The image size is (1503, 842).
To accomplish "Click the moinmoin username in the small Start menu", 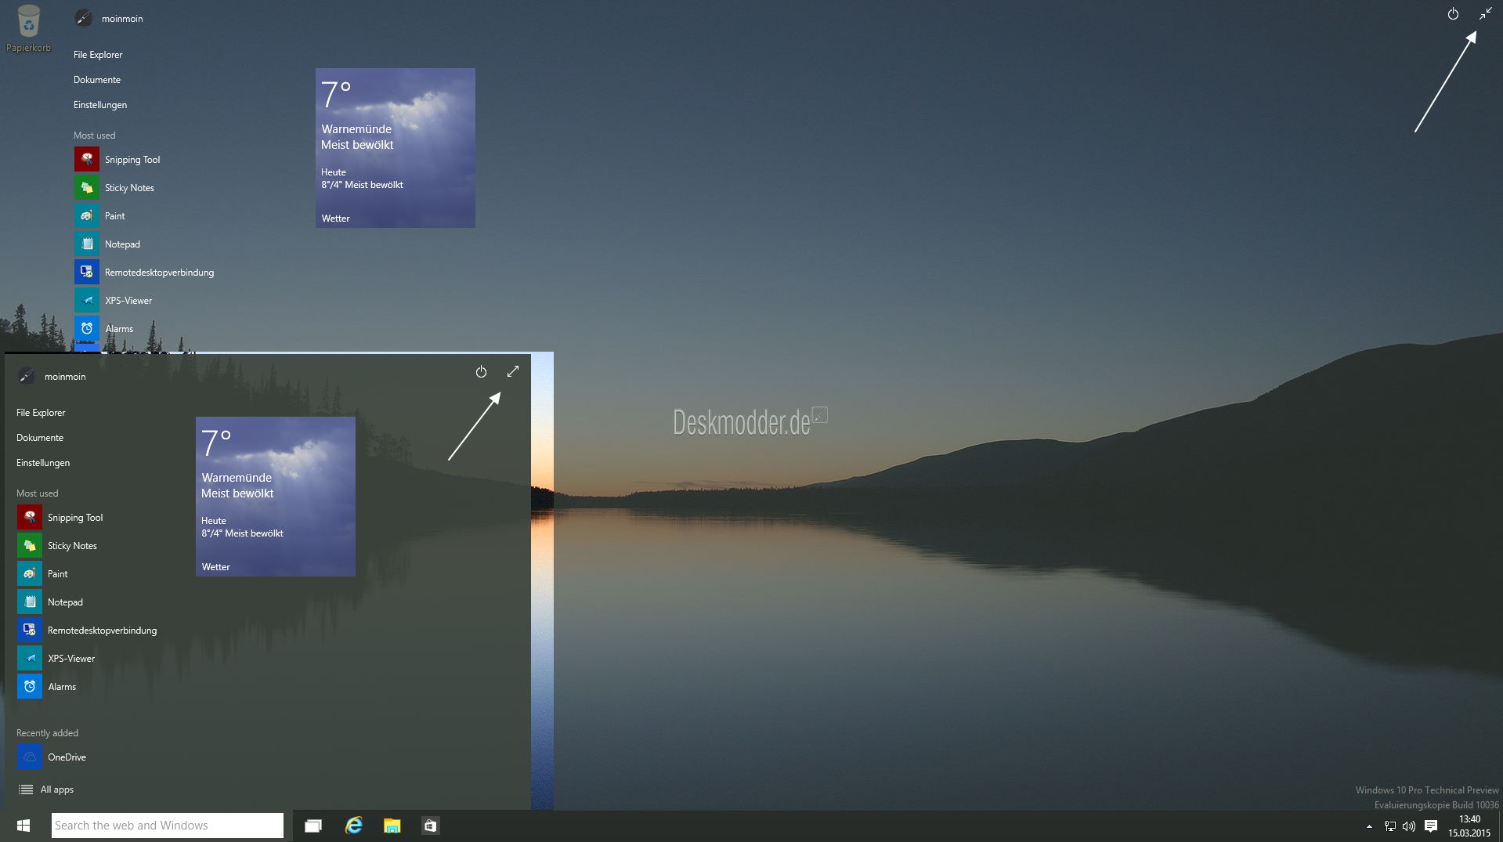I will click(x=65, y=377).
